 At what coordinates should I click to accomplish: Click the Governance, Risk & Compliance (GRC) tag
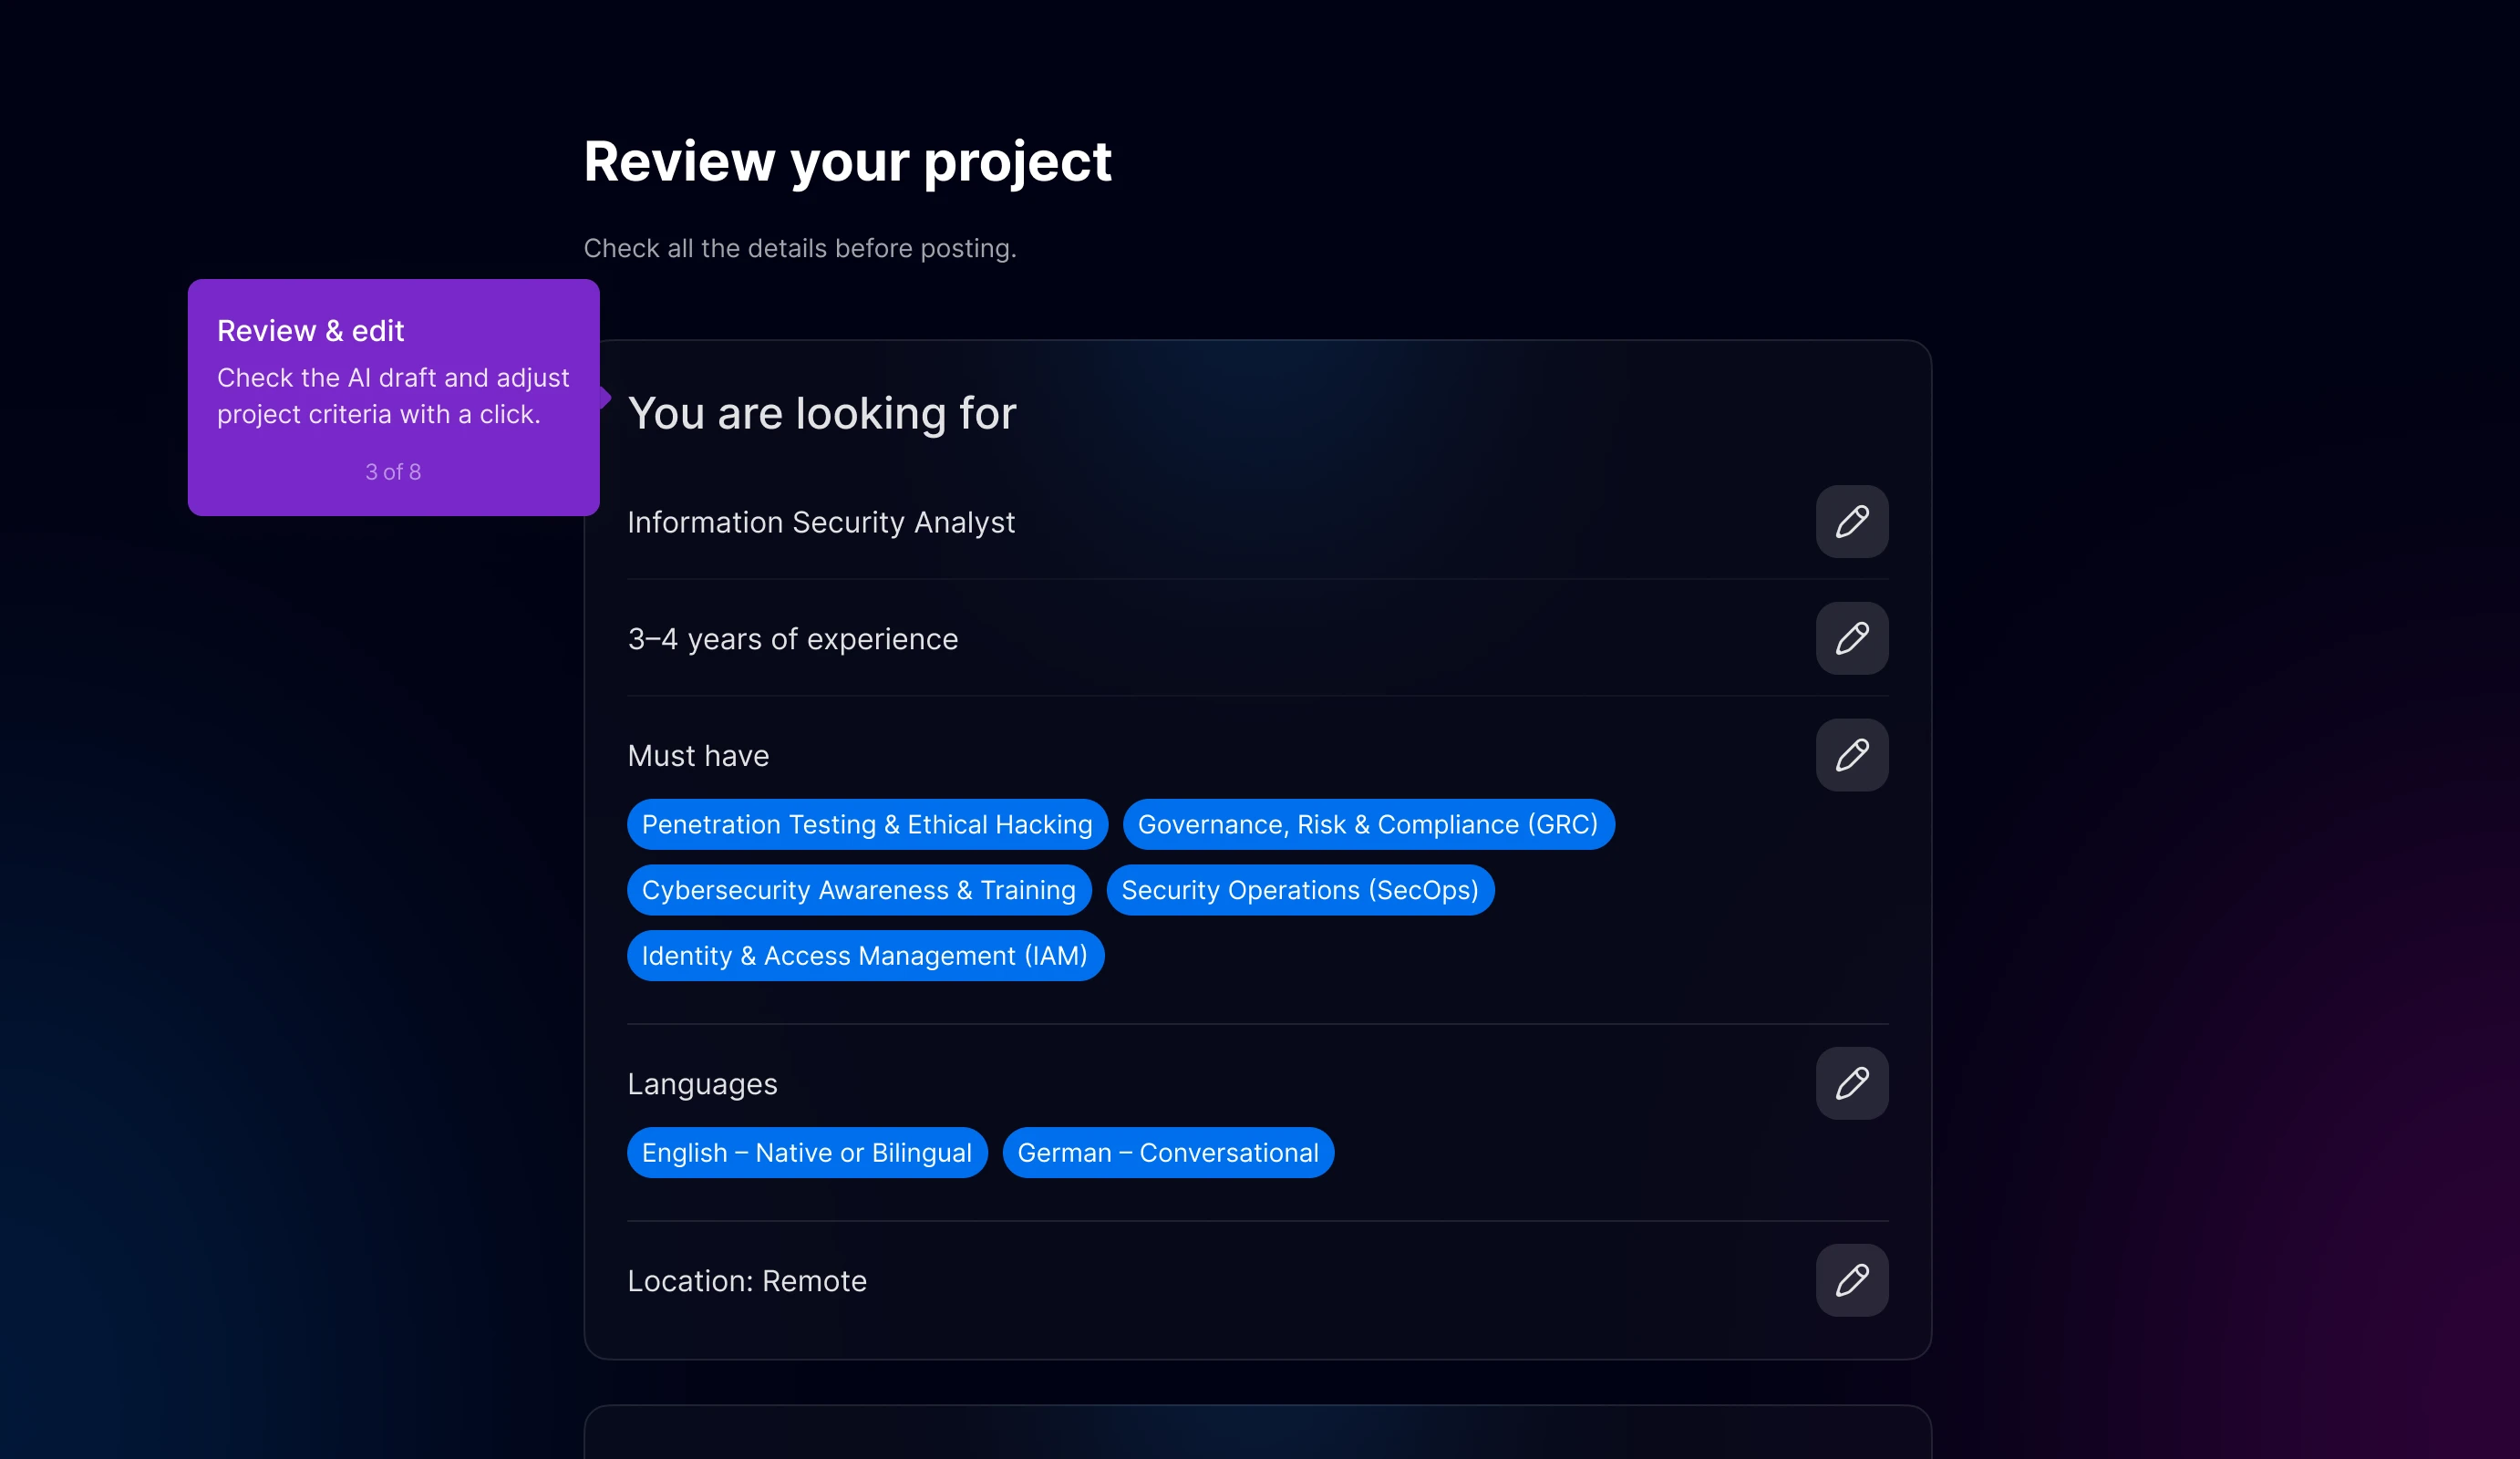pos(1367,824)
